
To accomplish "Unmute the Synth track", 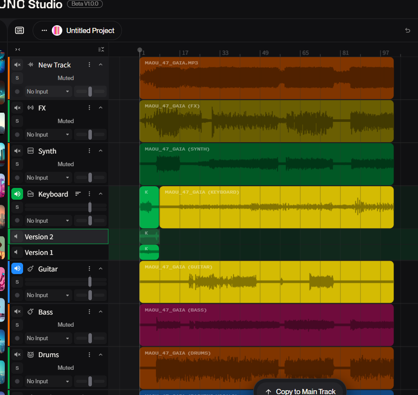I will point(17,151).
